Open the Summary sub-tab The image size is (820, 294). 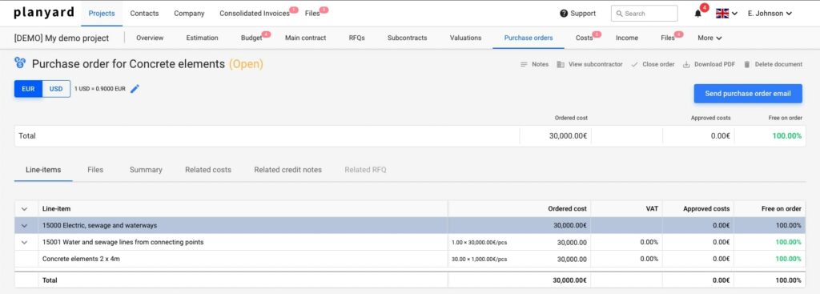[146, 170]
